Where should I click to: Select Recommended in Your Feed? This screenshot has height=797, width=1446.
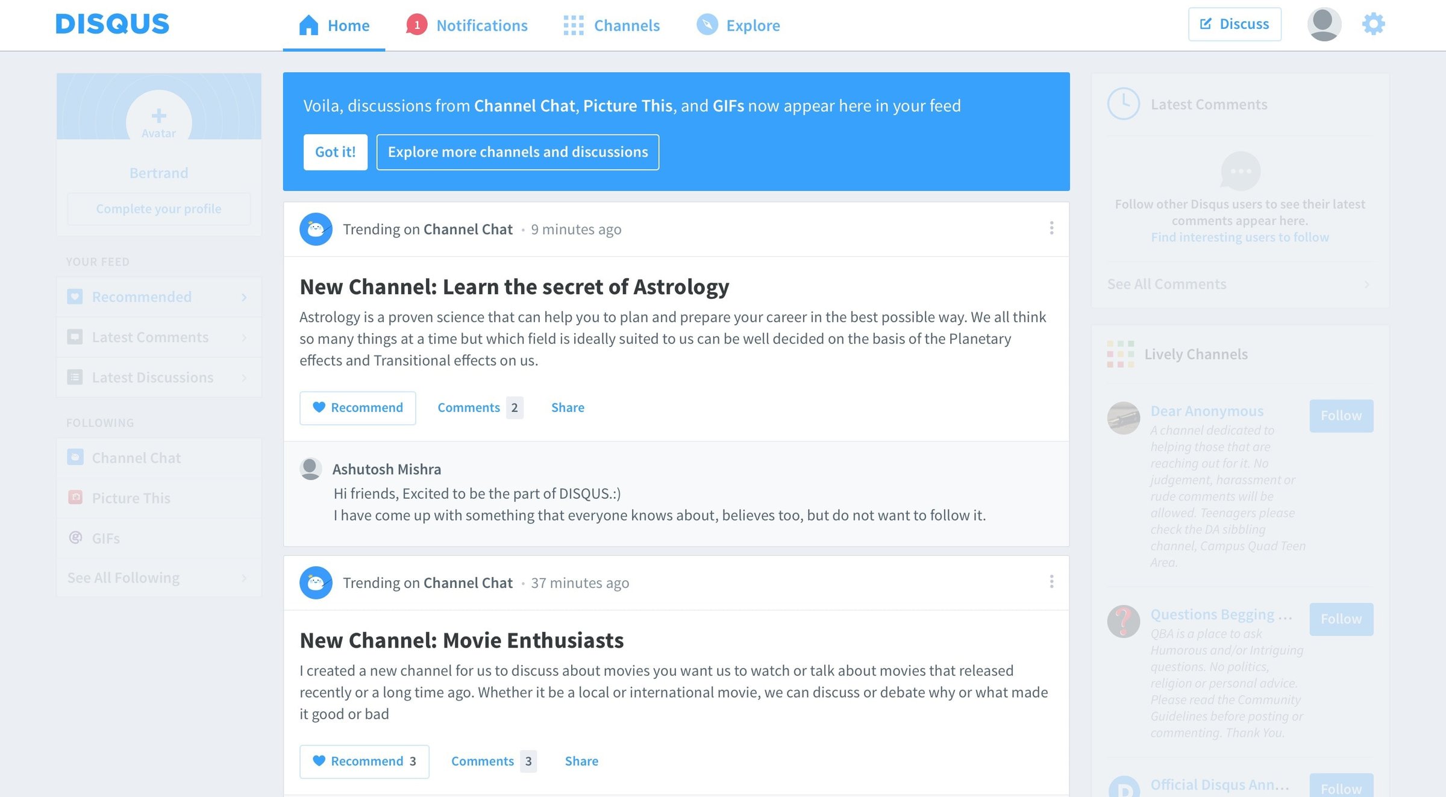tap(159, 297)
